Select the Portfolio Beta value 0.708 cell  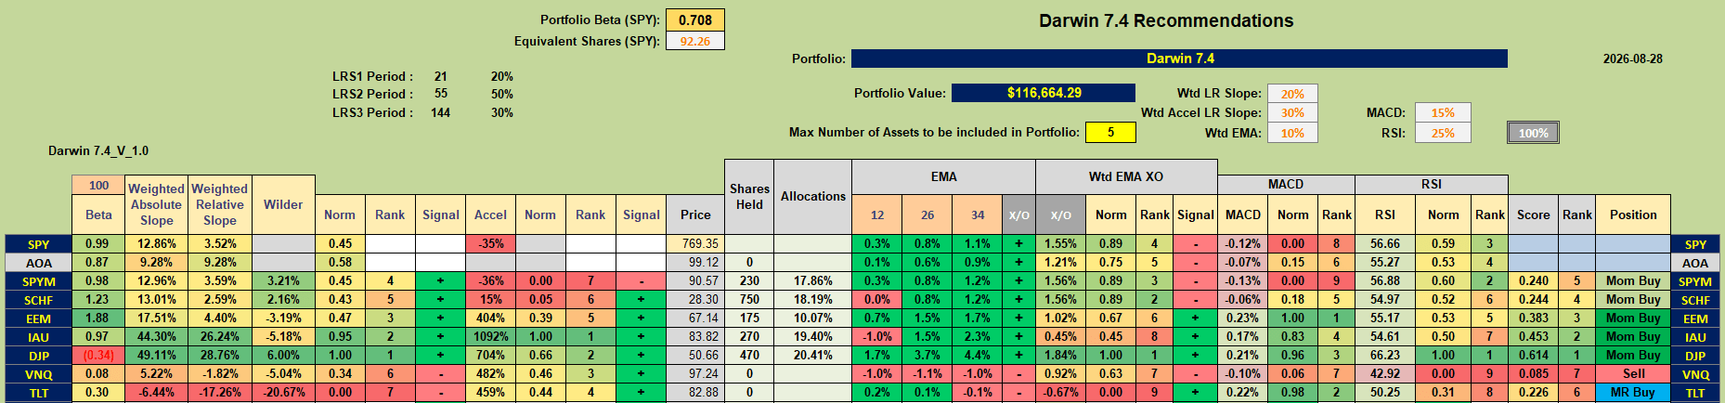point(694,19)
